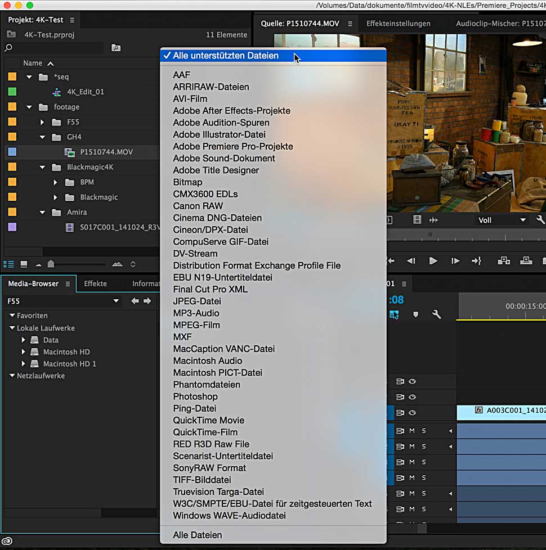Add marker in the timeline header

416,314
